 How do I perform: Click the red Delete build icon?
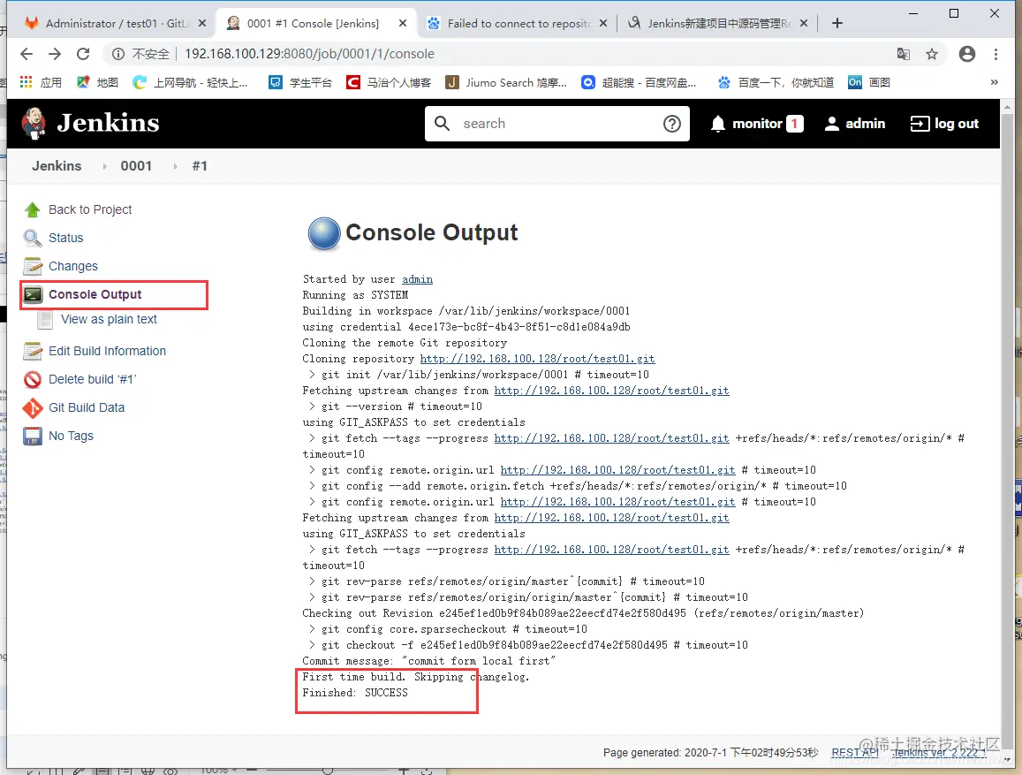pos(33,379)
